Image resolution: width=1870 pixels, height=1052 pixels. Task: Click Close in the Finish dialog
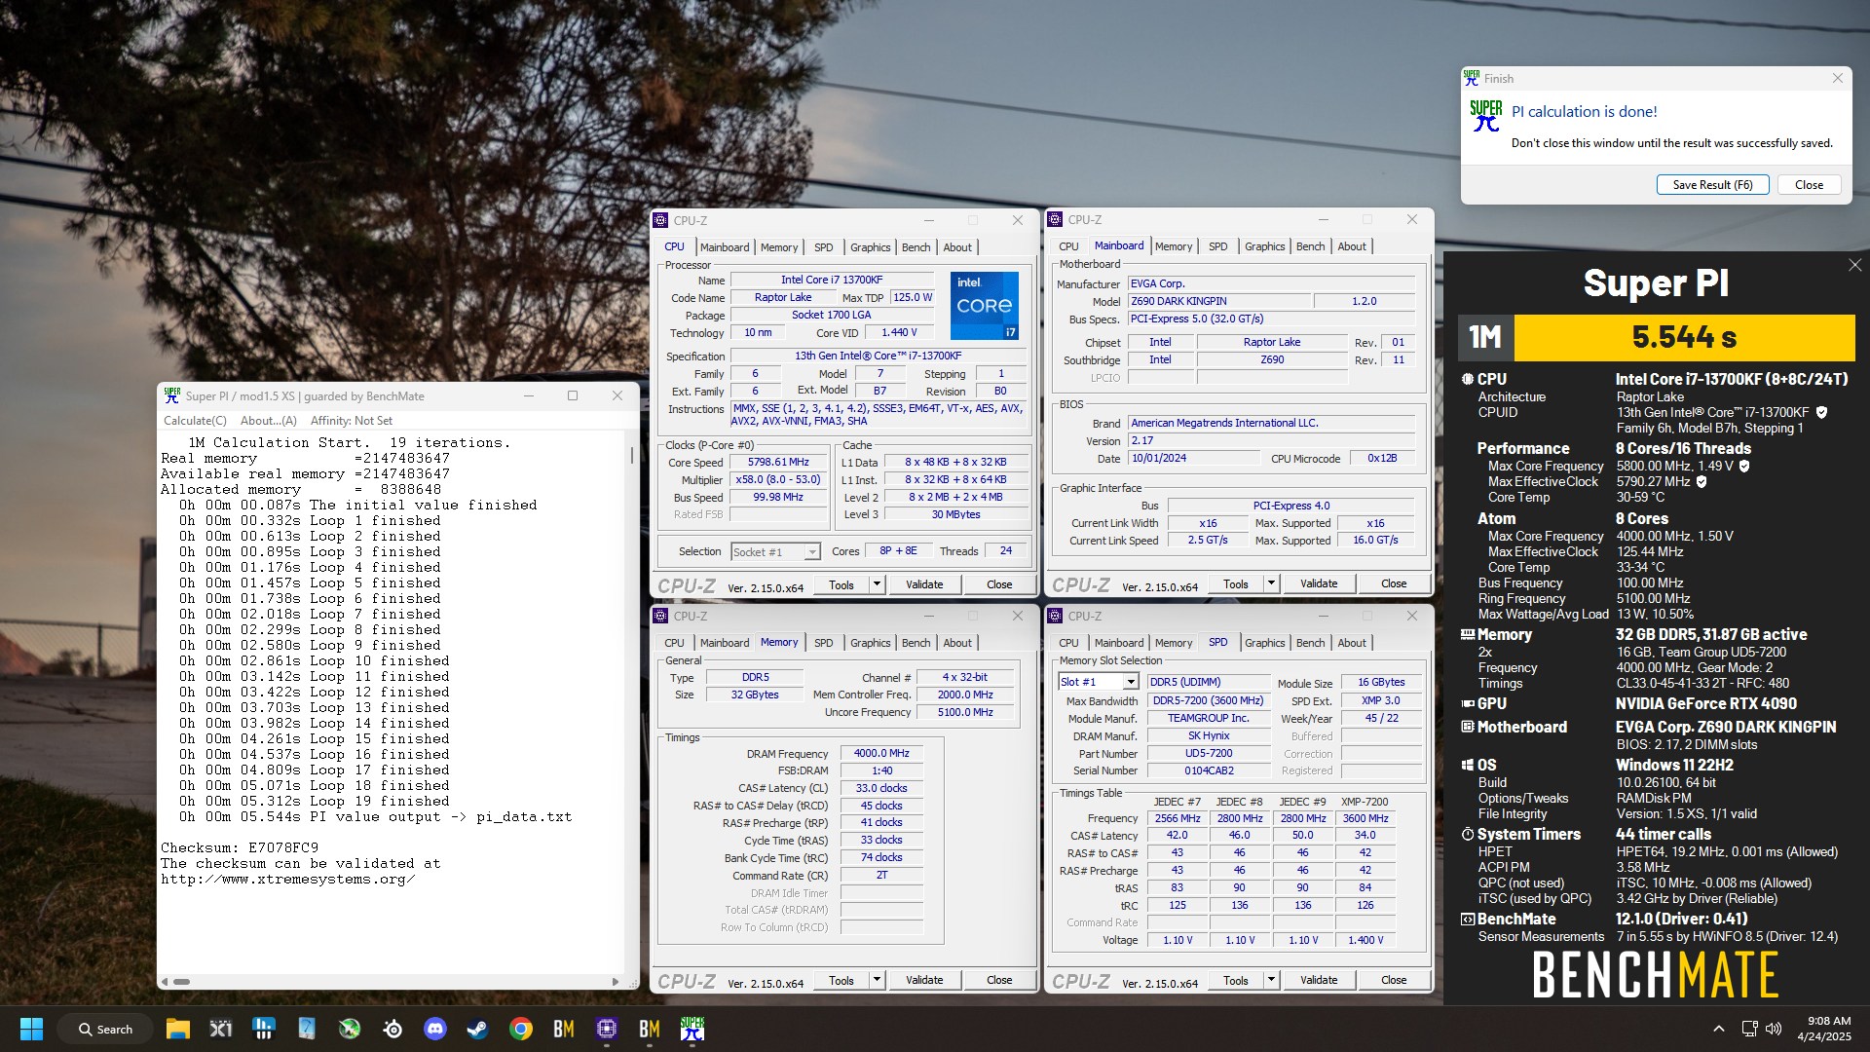[1809, 185]
